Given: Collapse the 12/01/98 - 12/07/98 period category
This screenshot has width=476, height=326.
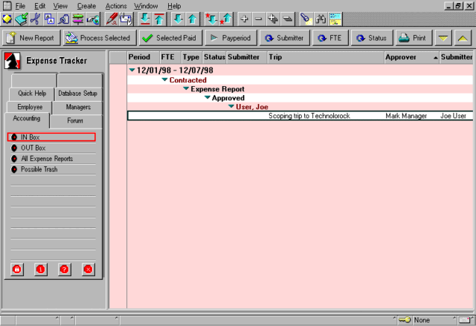Looking at the screenshot, I should pos(132,71).
